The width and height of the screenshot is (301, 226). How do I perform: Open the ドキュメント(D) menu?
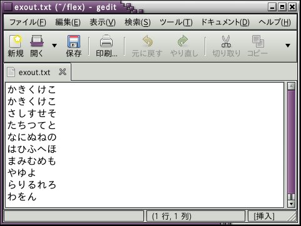tap(225, 22)
